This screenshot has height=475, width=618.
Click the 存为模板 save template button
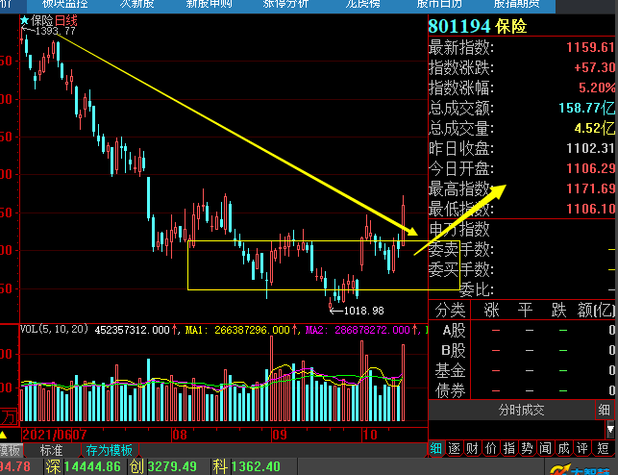click(110, 450)
